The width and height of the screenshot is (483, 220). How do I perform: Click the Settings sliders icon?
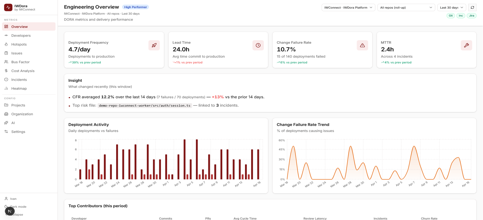point(6,132)
